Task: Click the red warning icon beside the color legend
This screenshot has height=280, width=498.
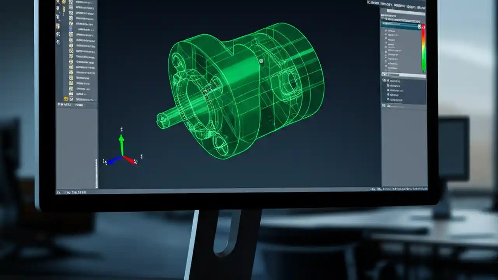Action: 423,26
